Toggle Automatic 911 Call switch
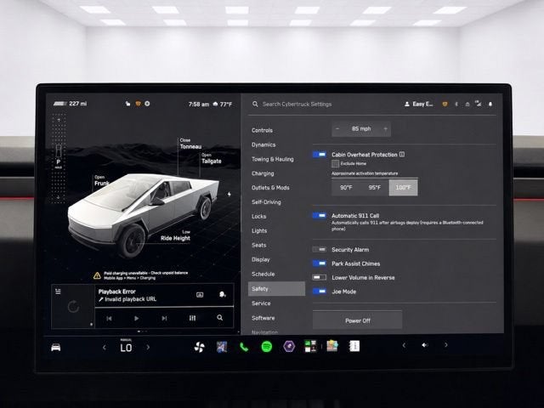 [x=320, y=215]
